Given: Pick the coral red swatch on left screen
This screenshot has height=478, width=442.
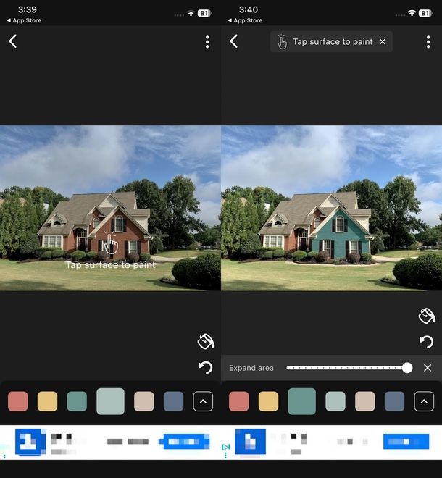Looking at the screenshot, I should (18, 401).
